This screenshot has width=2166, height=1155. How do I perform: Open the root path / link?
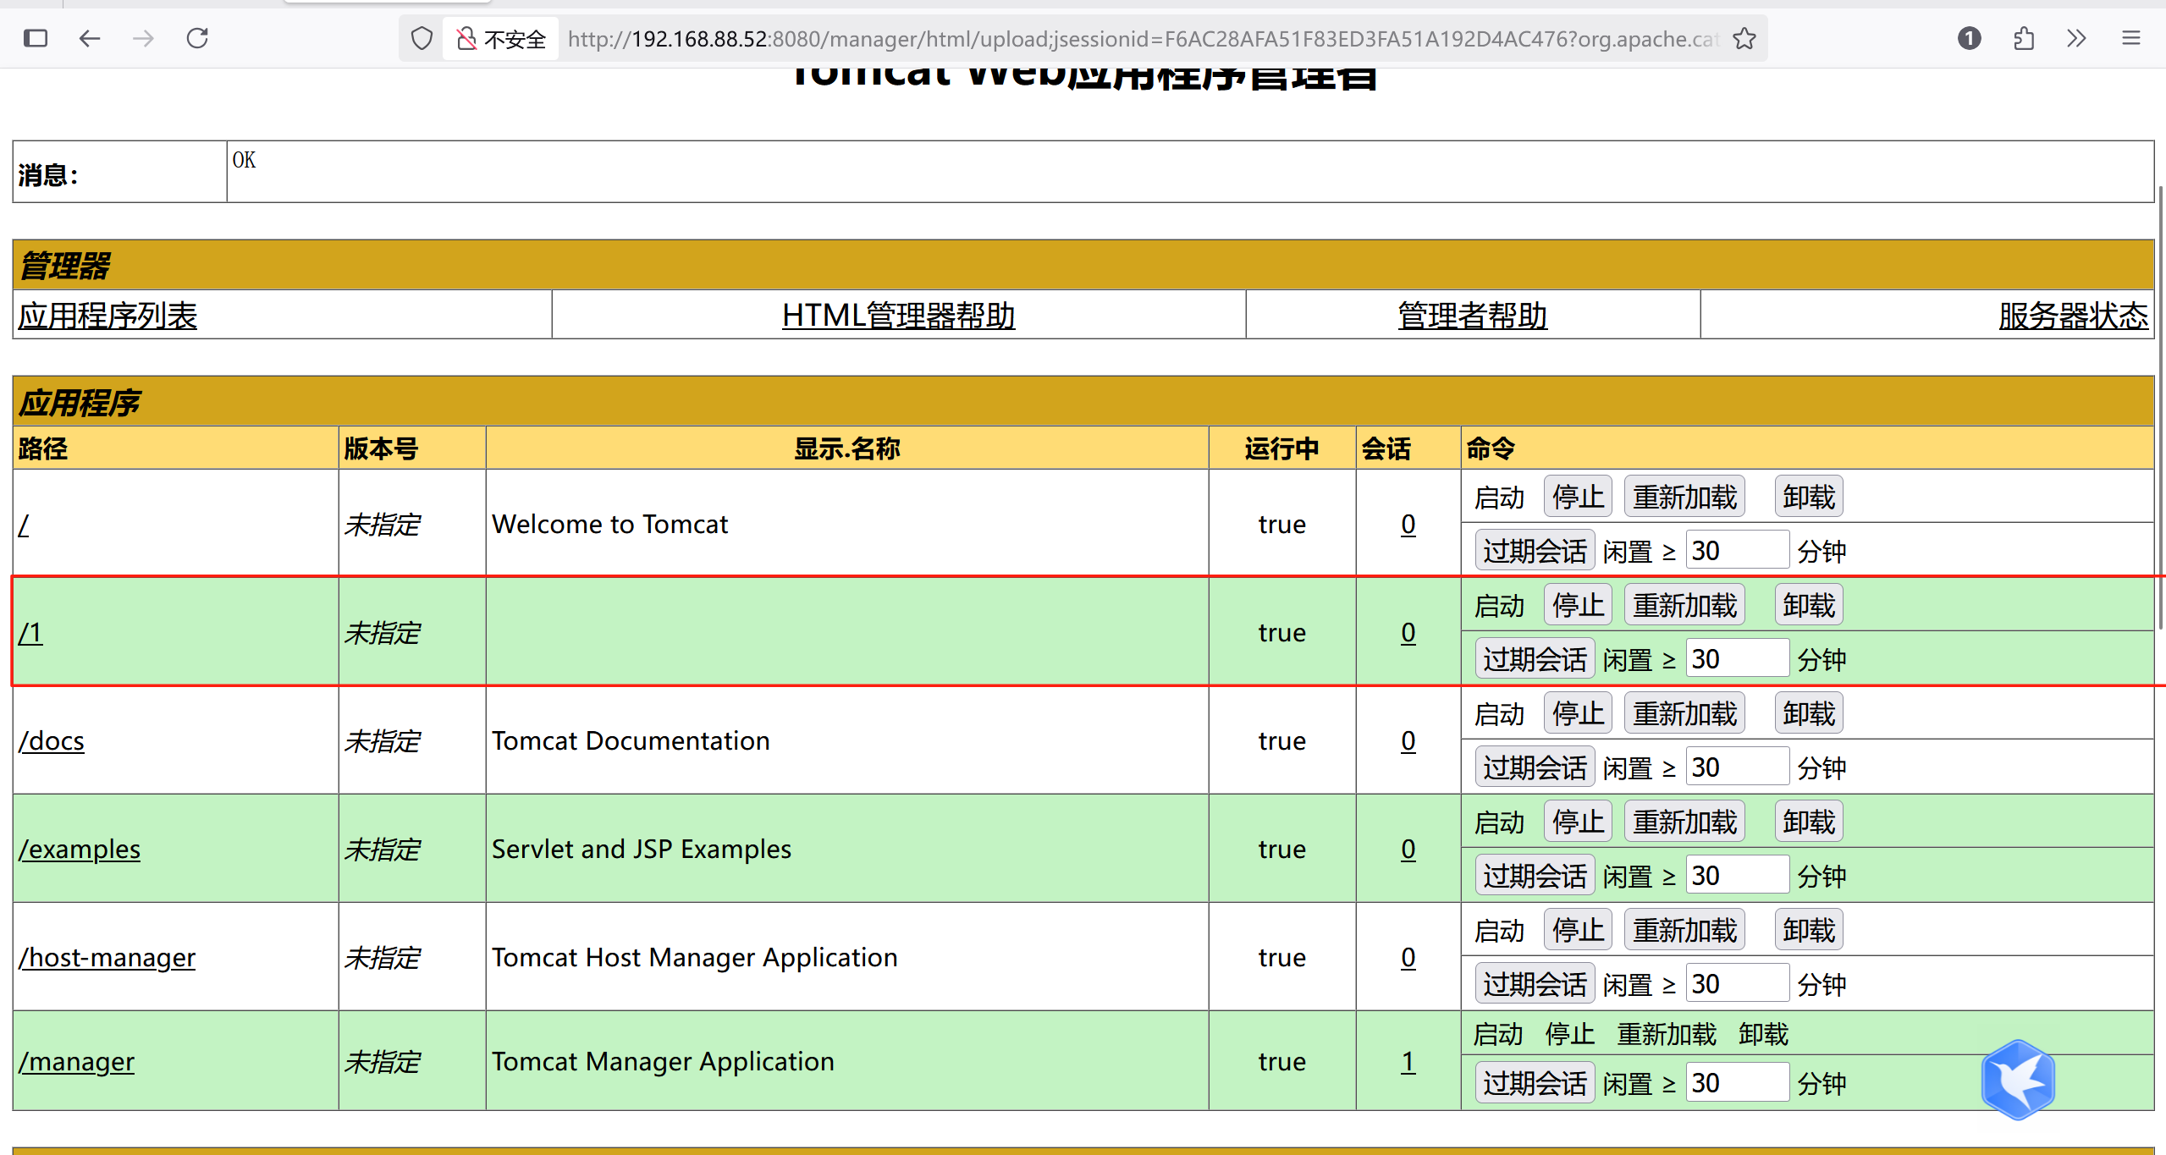click(x=24, y=525)
